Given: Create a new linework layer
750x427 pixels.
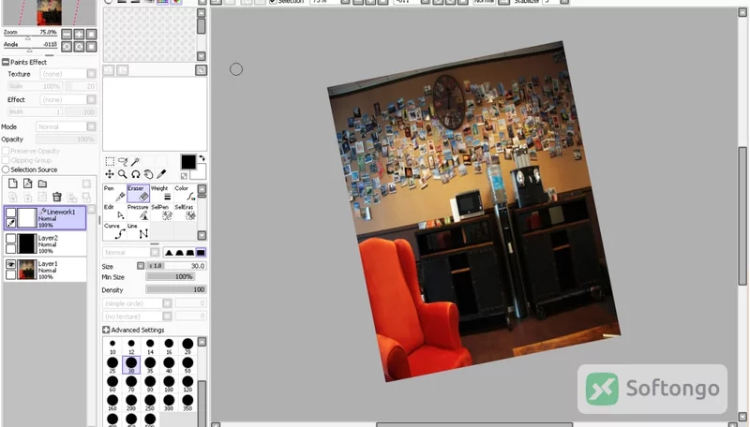Looking at the screenshot, I should click(28, 184).
